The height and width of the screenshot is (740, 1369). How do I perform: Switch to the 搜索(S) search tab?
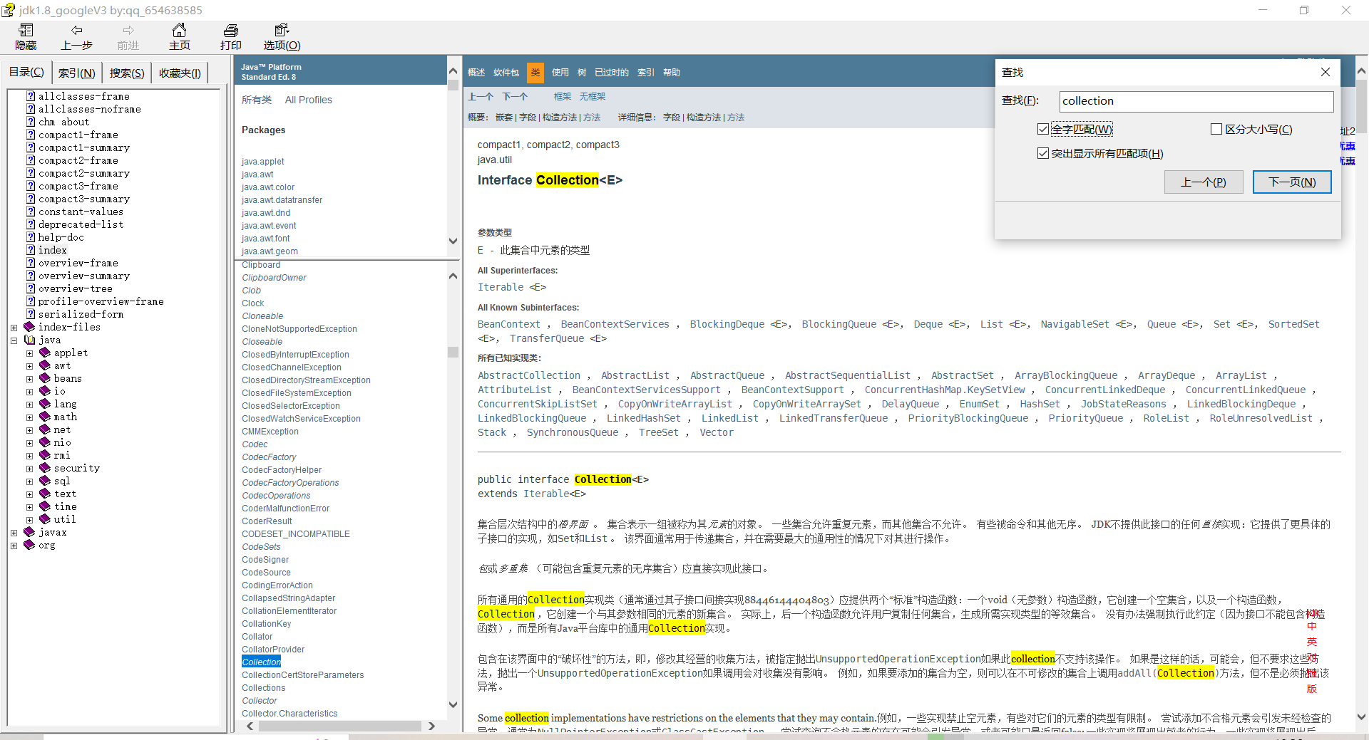click(127, 73)
